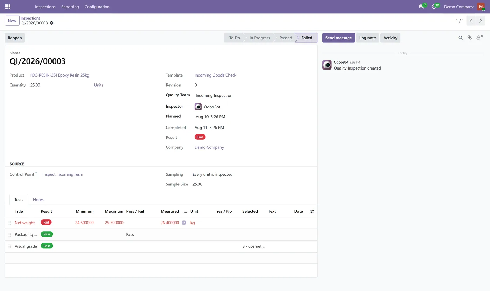Click the OdooBot avatar in the chatter message

coord(327,65)
